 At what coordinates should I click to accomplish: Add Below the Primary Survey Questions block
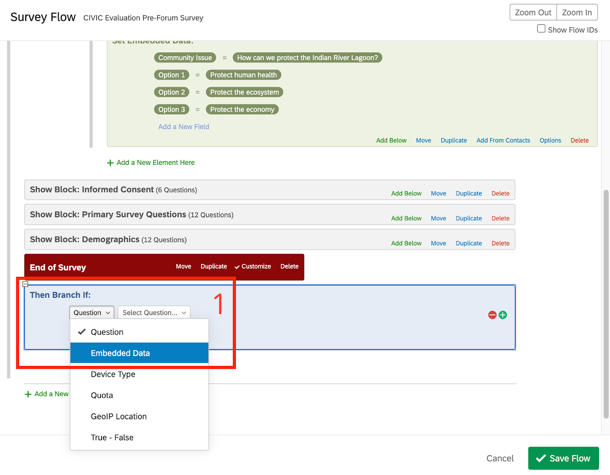(x=406, y=218)
